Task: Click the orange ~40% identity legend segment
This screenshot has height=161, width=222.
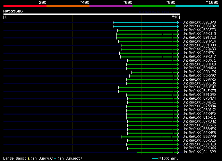Action: [68, 6]
